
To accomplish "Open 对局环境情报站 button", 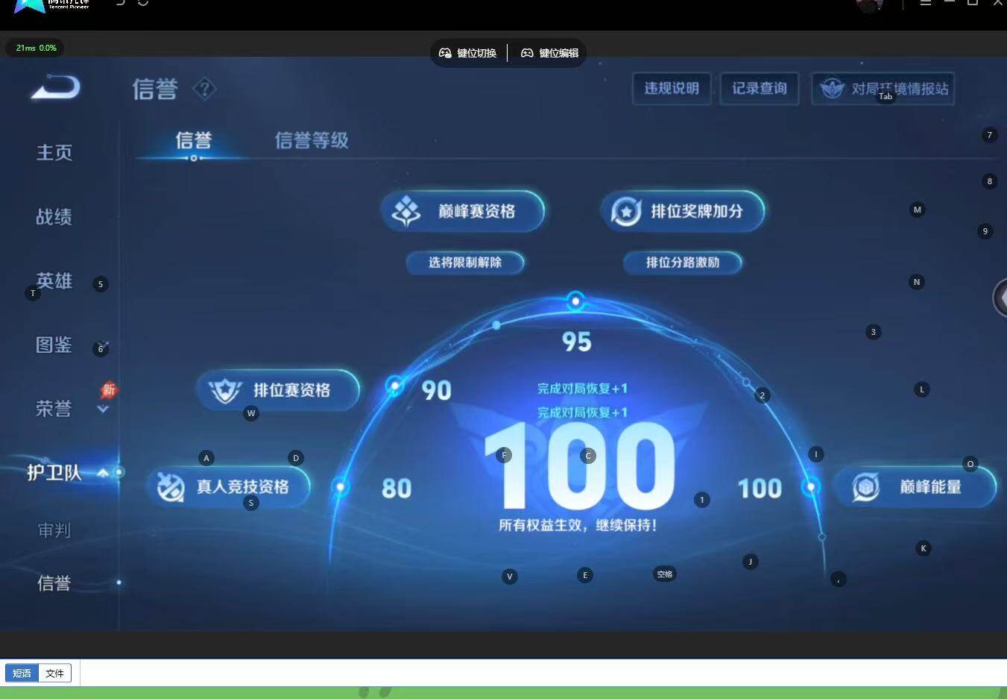I will pyautogui.click(x=883, y=89).
